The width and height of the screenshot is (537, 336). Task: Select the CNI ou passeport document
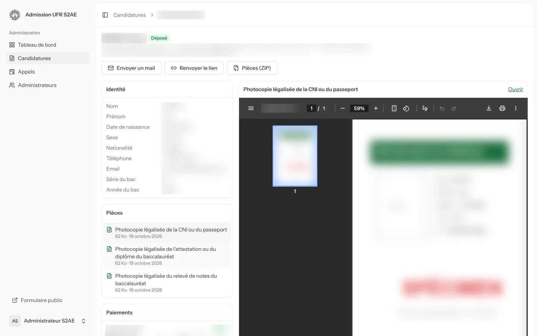pos(167,233)
